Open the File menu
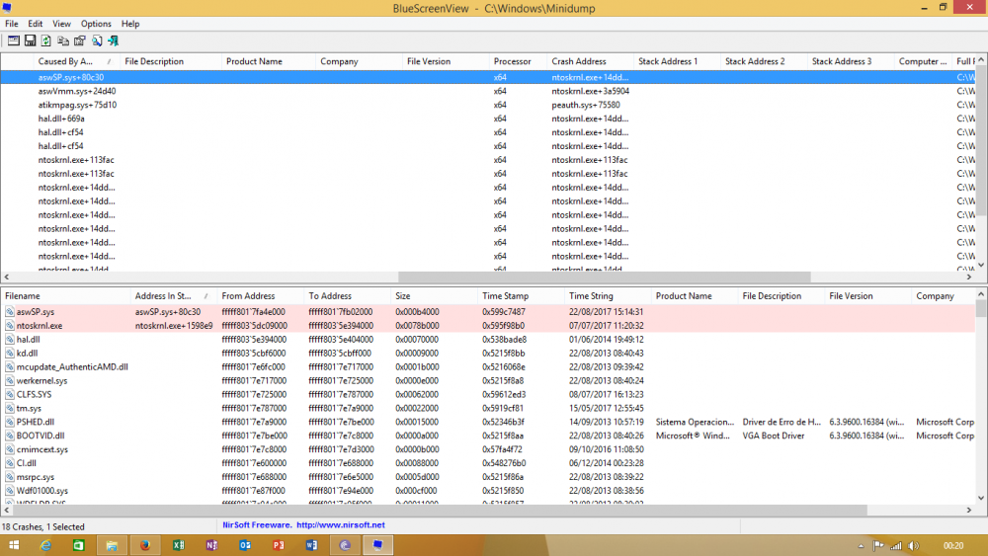The width and height of the screenshot is (988, 556). click(x=12, y=24)
